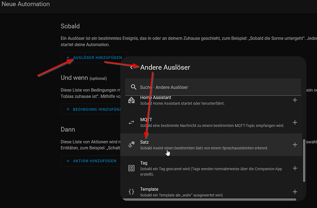Click the horizontal scrollbar below the trigger list
Image resolution: width=317 pixels, height=208 pixels.
click(x=209, y=200)
